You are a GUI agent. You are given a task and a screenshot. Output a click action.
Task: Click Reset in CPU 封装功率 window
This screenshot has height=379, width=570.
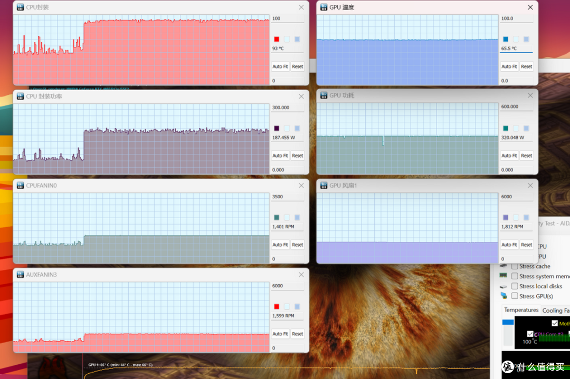(297, 156)
